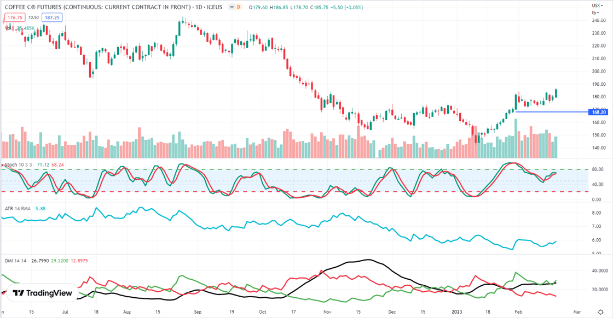This screenshot has height=318, width=613.
Task: Click the change value +5.50 (+3.05%)
Action: (x=347, y=7)
